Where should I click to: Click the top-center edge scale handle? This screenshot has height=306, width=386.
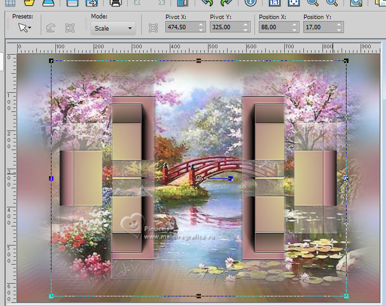coord(198,61)
